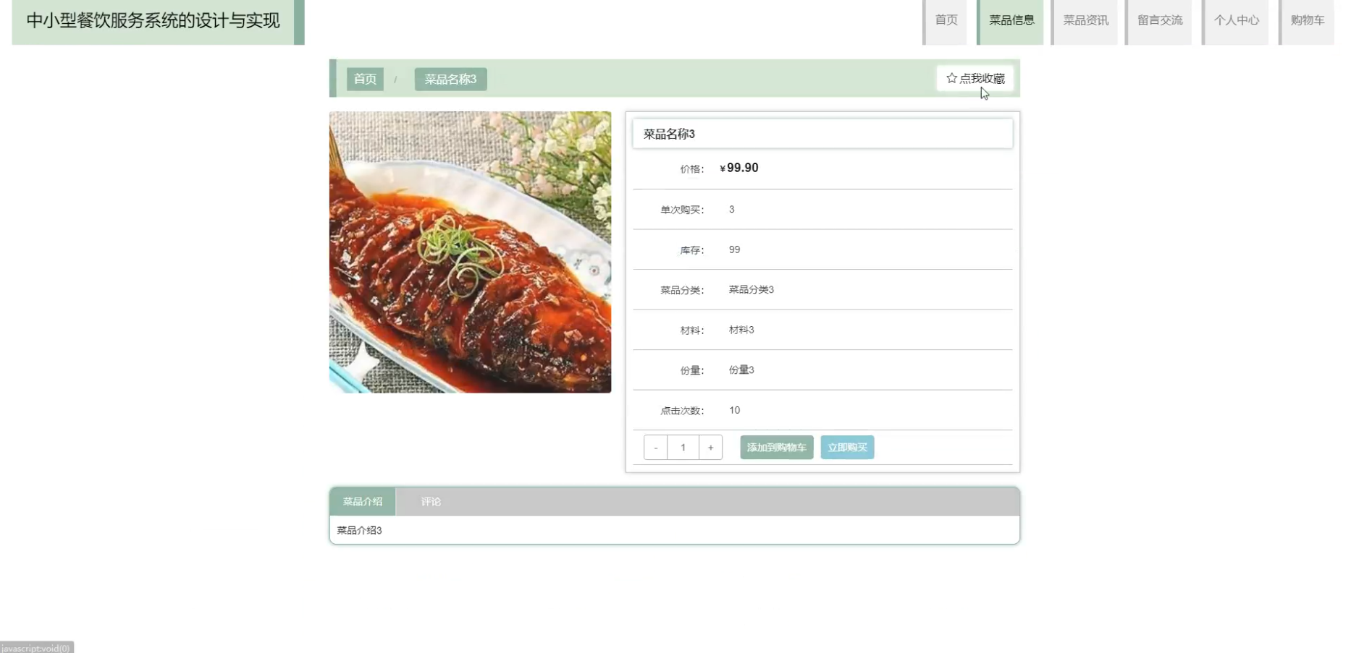Select the 菜品介绍 tab
Viewport: 1351px width, 653px height.
coord(363,501)
